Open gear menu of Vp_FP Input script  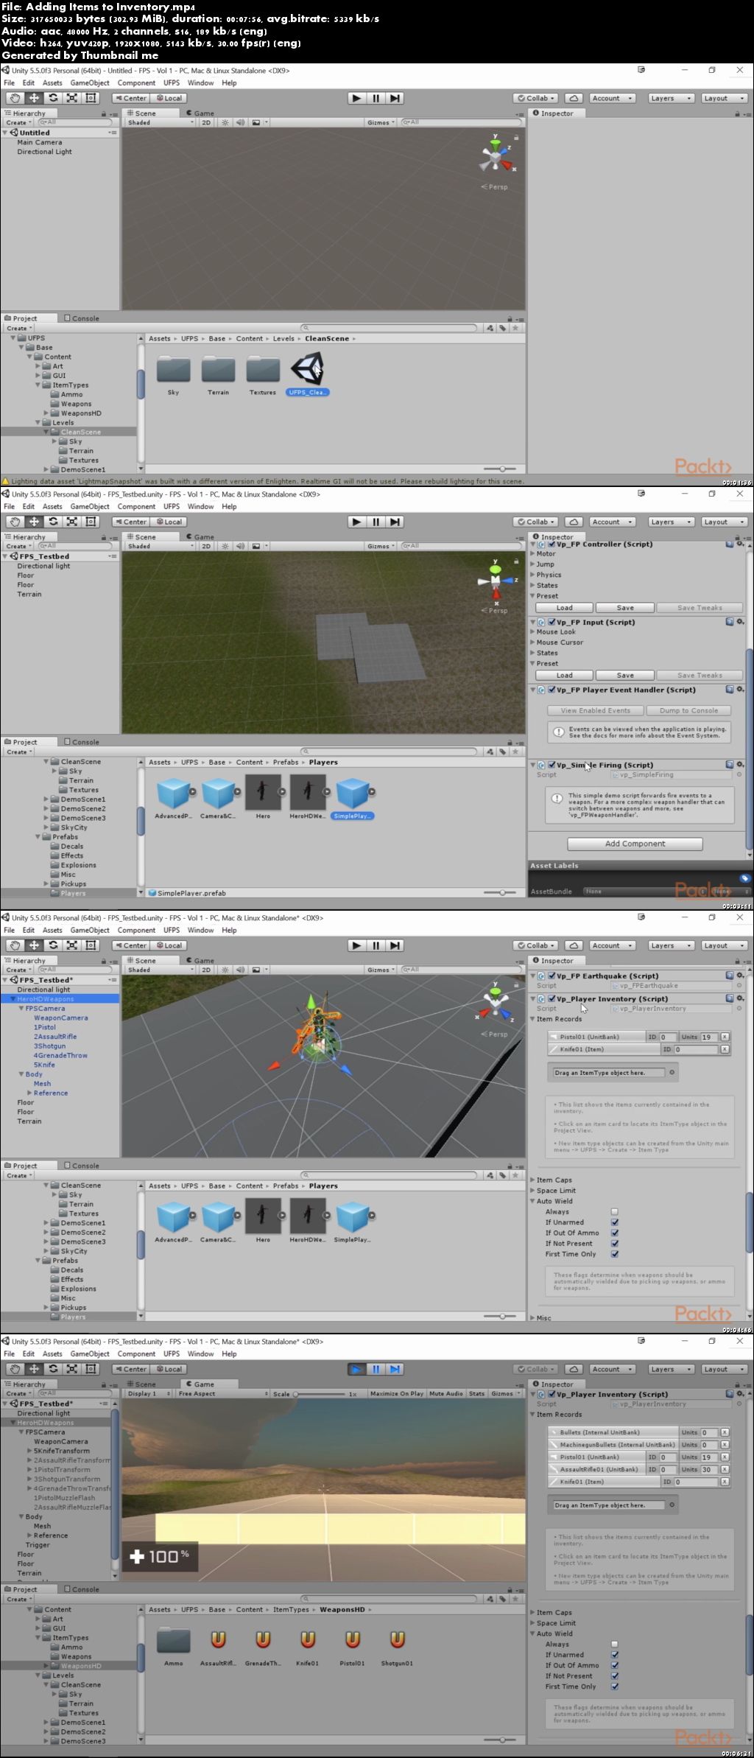pos(740,622)
